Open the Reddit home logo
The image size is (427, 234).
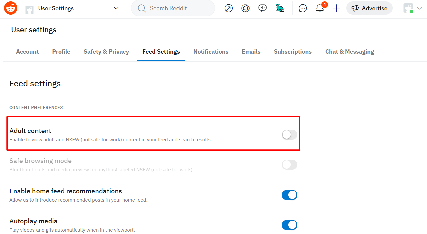(x=11, y=8)
